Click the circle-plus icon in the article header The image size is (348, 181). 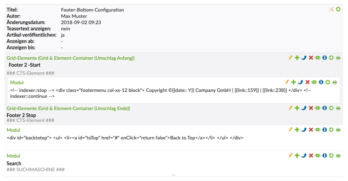coord(338,9)
